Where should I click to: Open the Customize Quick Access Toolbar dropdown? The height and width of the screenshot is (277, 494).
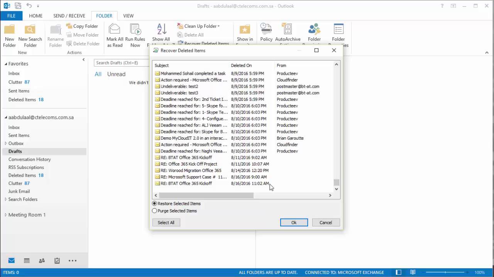(x=38, y=6)
